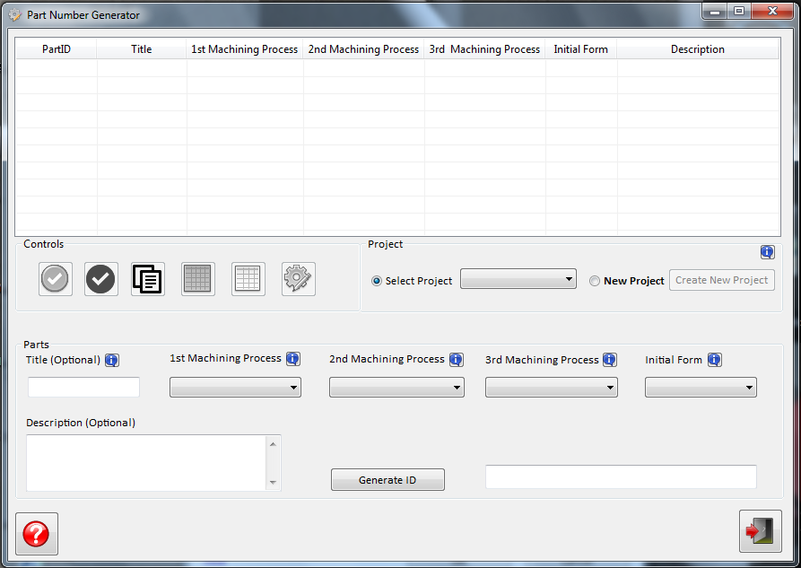Click the info icon beside Initial Form
The image size is (801, 568).
coord(714,359)
